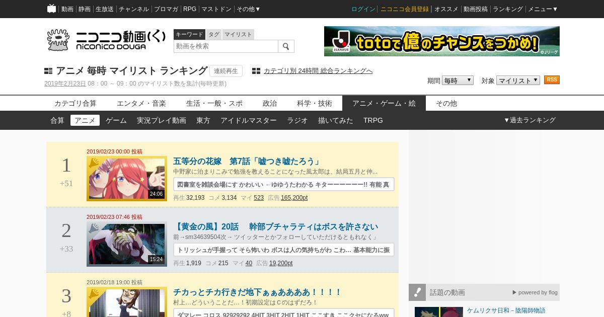Click チャンネル in top navigation

(134, 9)
